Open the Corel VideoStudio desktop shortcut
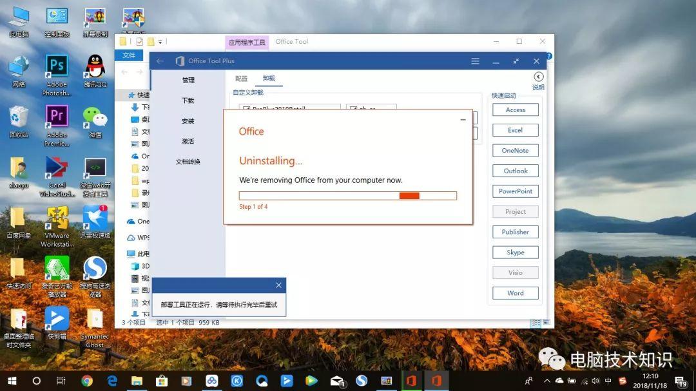Screen dimensions: 696x391 [x=57, y=176]
